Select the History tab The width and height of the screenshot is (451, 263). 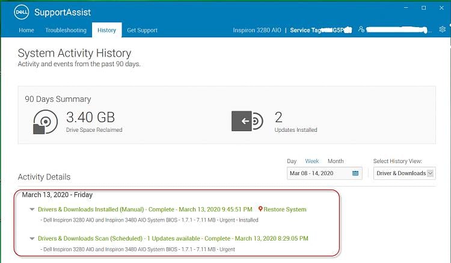point(106,30)
